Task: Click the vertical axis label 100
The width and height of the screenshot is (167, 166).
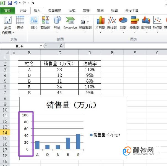Action: 25,115
